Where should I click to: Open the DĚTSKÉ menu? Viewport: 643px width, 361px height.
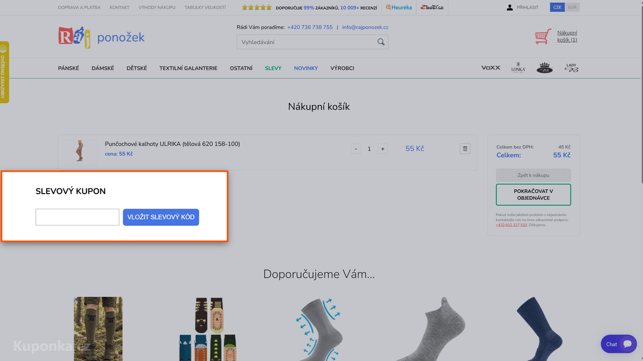coord(137,68)
